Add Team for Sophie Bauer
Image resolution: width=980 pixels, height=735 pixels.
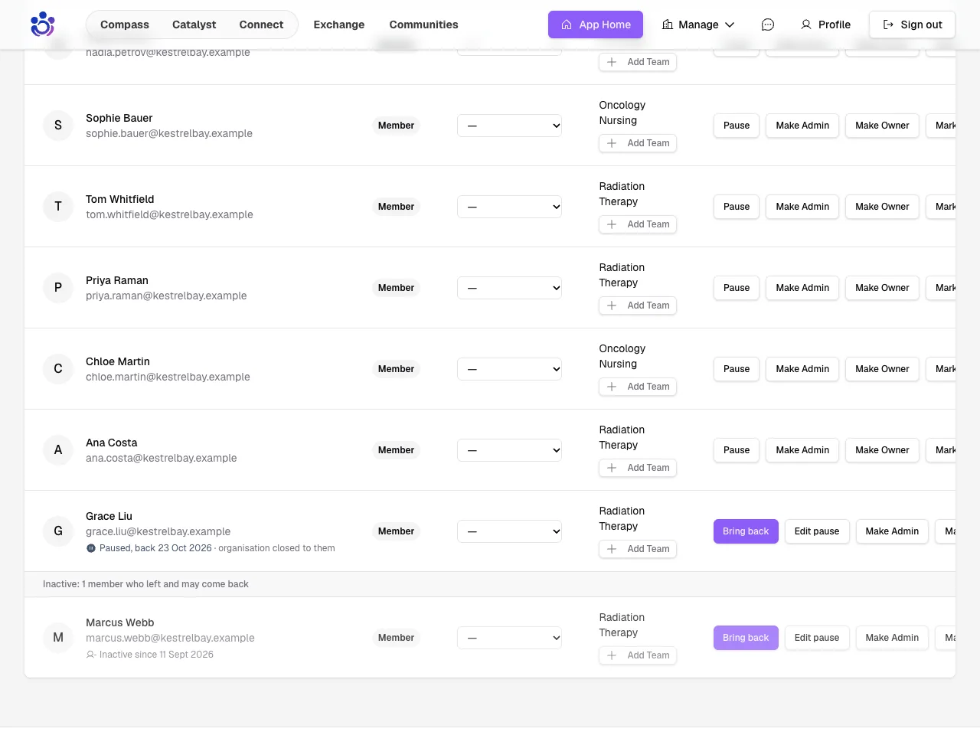[x=638, y=143]
